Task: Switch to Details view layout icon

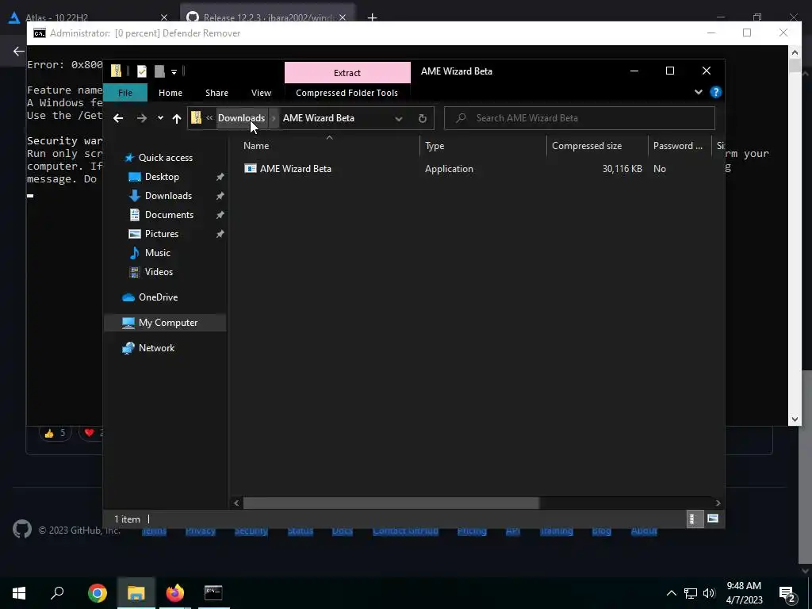Action: [695, 519]
